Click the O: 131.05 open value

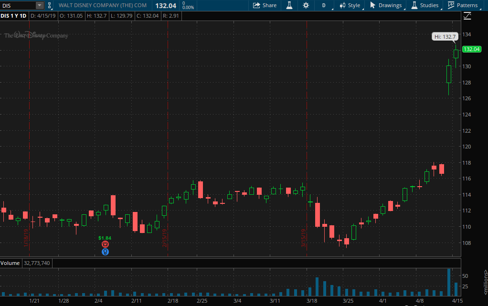pyautogui.click(x=71, y=16)
